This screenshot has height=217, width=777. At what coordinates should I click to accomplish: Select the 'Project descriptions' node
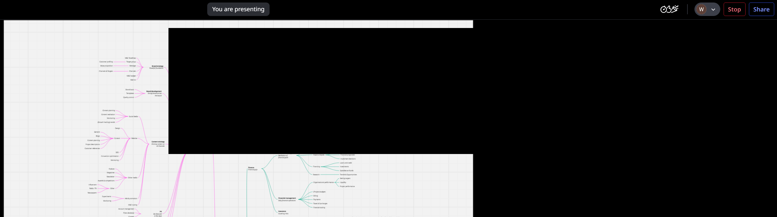pos(93,144)
